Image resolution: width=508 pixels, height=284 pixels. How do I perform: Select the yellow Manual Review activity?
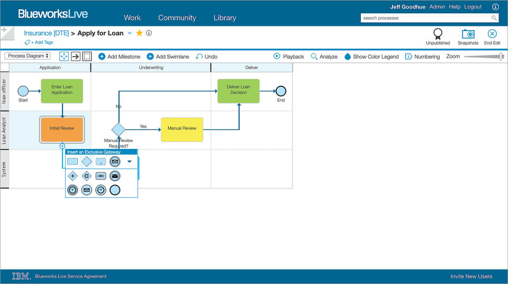(x=182, y=130)
